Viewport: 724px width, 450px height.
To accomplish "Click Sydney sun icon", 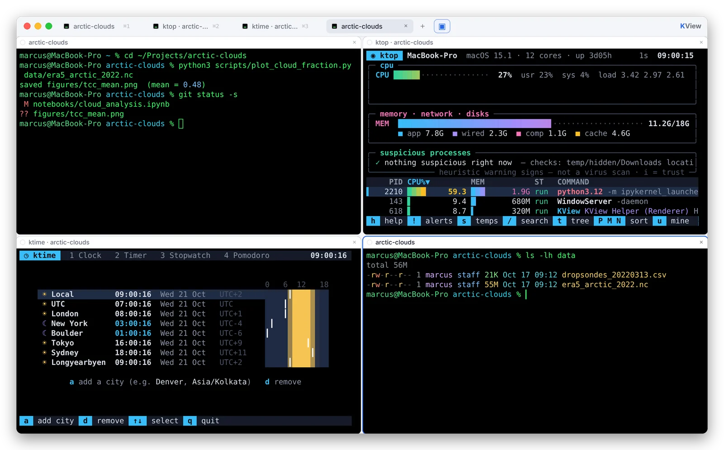I will pos(44,353).
